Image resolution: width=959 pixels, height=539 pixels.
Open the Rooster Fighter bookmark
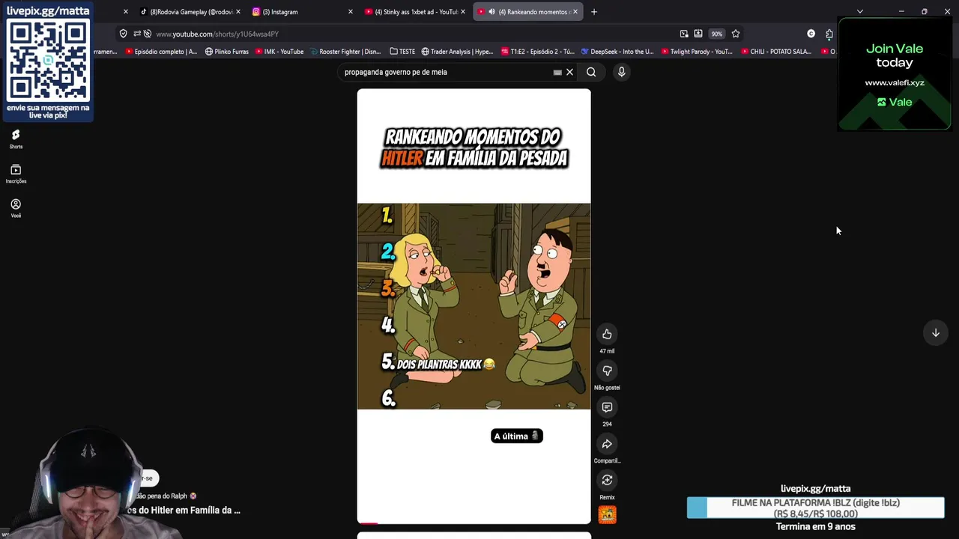(x=345, y=52)
